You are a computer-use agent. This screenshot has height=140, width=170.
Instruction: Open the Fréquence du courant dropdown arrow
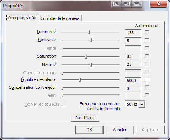tap(142, 104)
